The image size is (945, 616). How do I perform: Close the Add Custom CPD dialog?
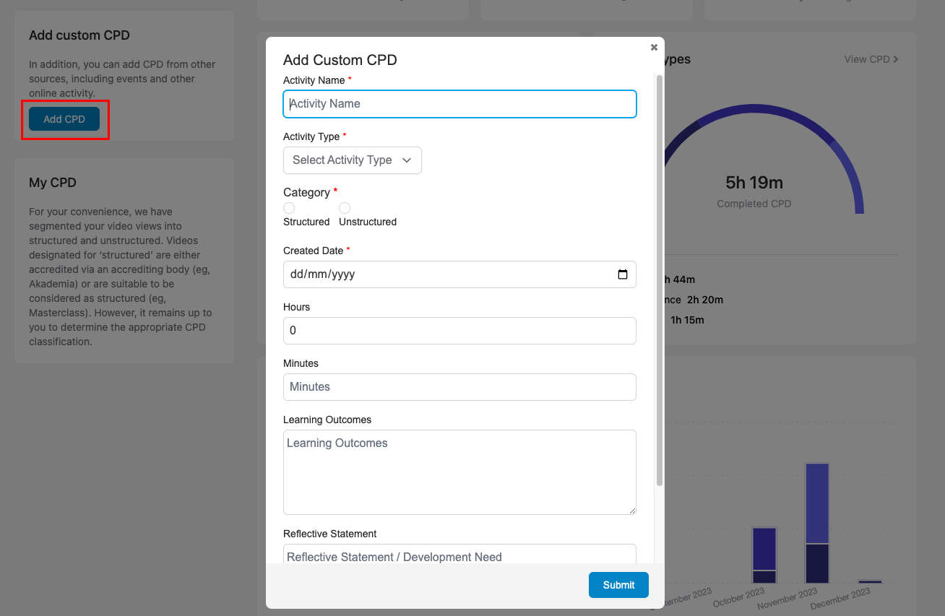(x=654, y=48)
